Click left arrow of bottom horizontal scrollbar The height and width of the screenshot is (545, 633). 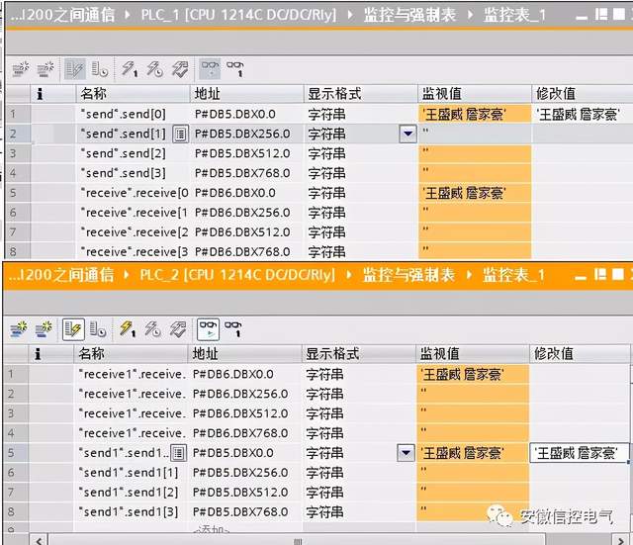[x=38, y=539]
